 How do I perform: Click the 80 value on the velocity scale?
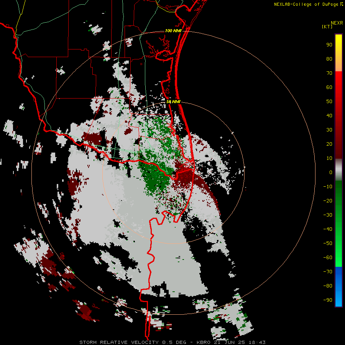(x=329, y=59)
